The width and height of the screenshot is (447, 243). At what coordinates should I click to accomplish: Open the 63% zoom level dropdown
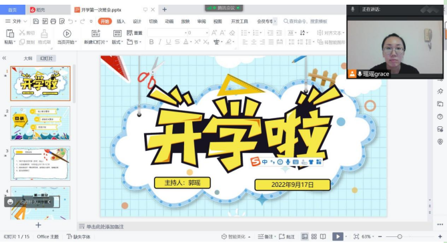click(x=368, y=236)
